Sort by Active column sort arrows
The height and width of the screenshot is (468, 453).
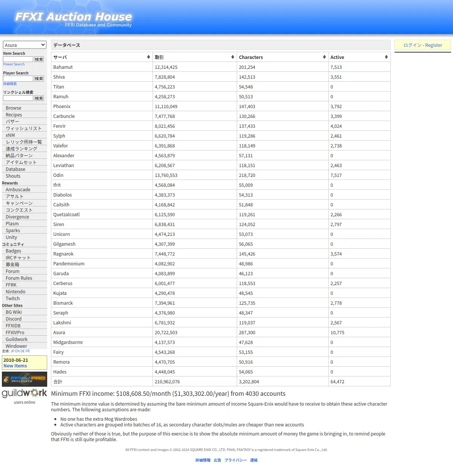click(386, 57)
